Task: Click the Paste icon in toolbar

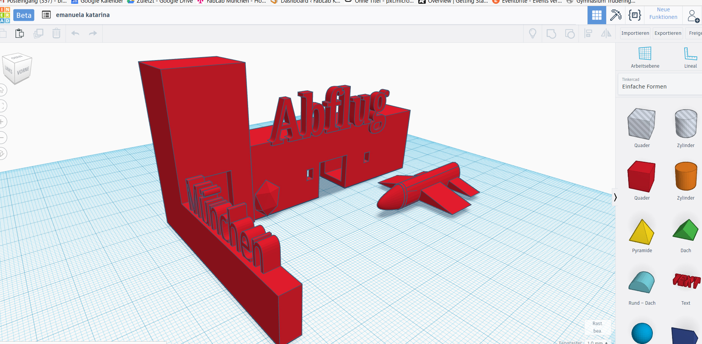Action: [20, 34]
